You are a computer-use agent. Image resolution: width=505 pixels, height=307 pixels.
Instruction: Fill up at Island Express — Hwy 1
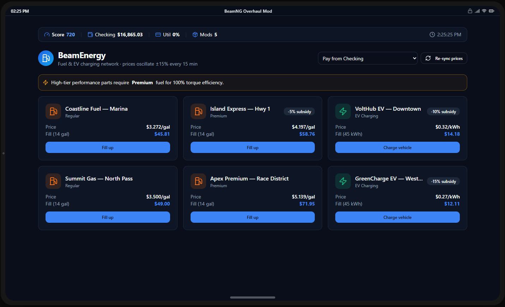click(x=253, y=147)
